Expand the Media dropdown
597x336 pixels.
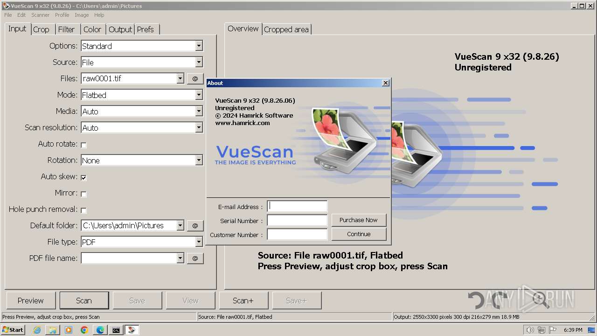coord(199,111)
